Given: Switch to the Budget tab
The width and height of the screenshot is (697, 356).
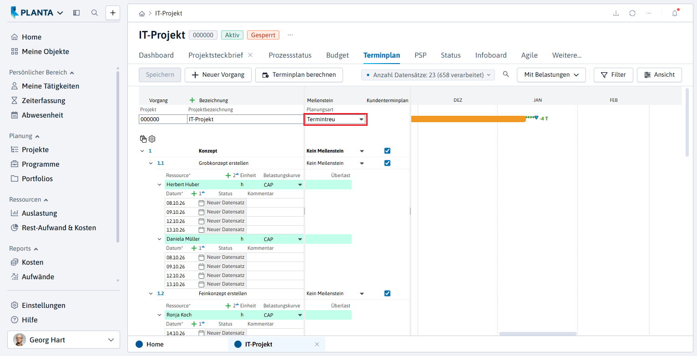Looking at the screenshot, I should 338,55.
